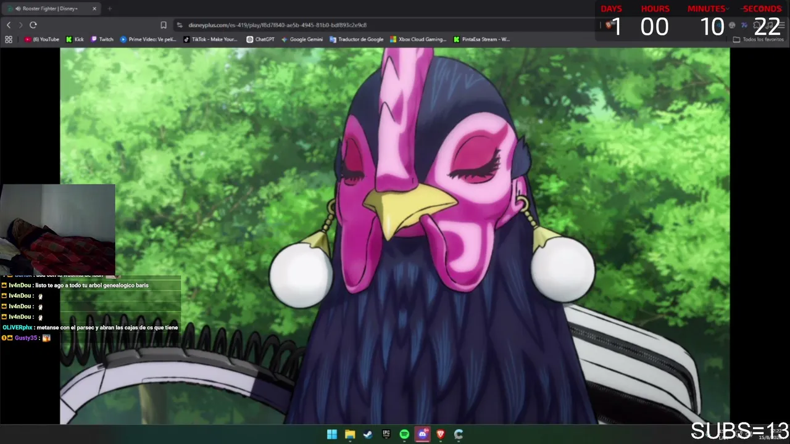Viewport: 790px width, 444px height.
Task: Open the Windows Start menu
Action: pos(332,434)
